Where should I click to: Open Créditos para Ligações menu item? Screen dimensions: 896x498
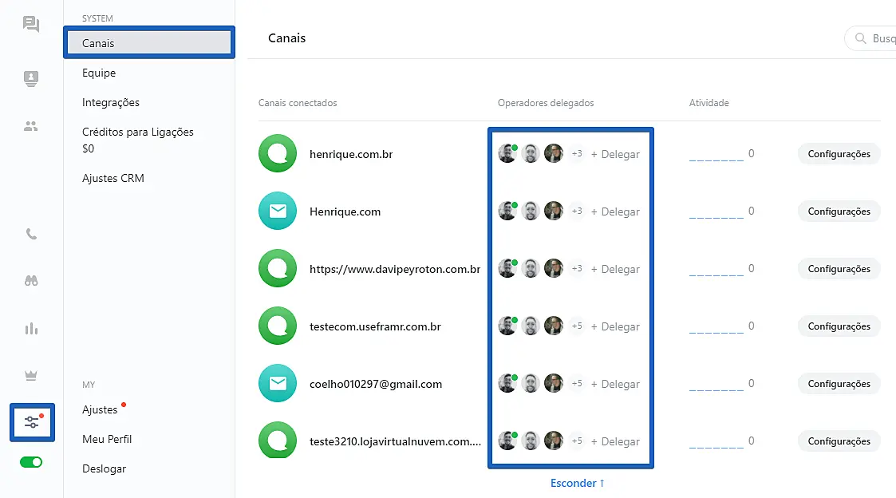(138, 140)
